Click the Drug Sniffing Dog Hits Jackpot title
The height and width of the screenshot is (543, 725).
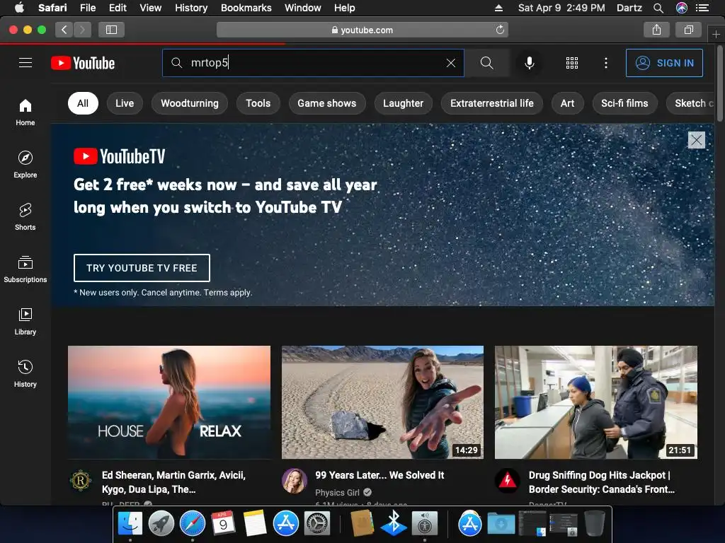click(x=602, y=482)
